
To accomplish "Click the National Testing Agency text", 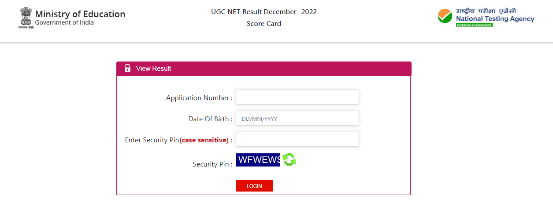I will [495, 19].
